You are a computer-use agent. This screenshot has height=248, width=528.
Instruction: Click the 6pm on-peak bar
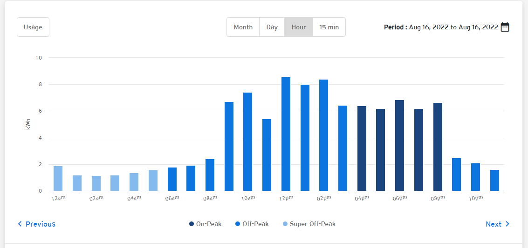[399, 146]
